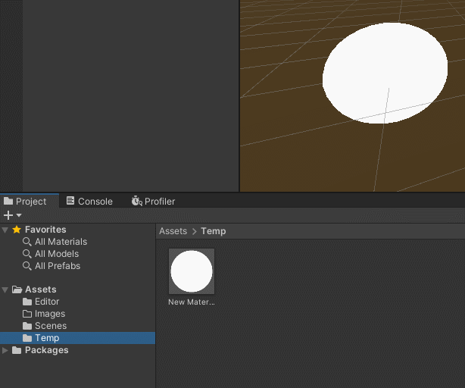This screenshot has width=465, height=388.
Task: Select the New Material asset thumbnail
Action: pyautogui.click(x=192, y=271)
